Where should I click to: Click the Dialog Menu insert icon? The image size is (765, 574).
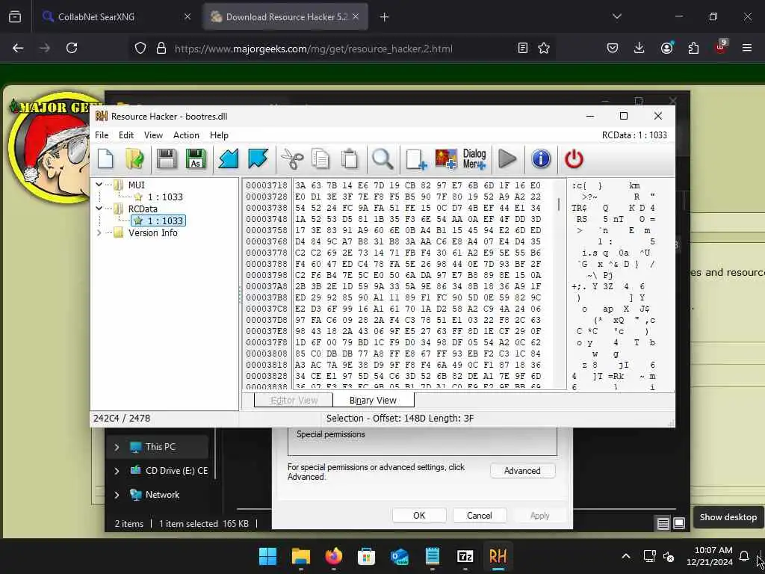pyautogui.click(x=474, y=159)
